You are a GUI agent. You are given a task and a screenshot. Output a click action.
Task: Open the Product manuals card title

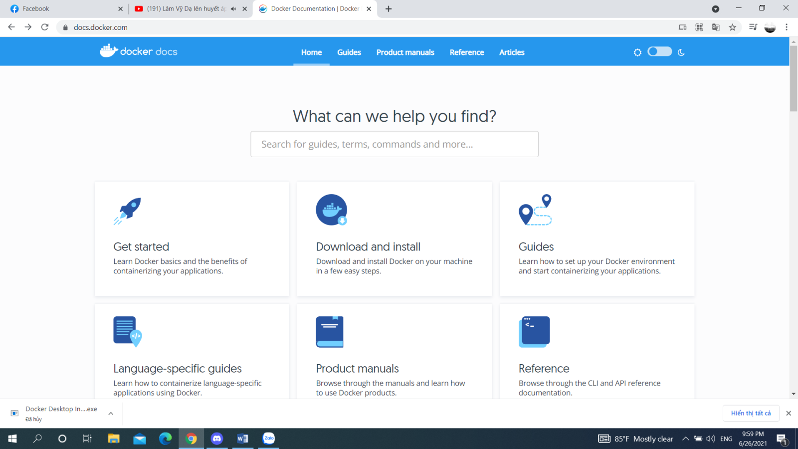[x=358, y=369]
